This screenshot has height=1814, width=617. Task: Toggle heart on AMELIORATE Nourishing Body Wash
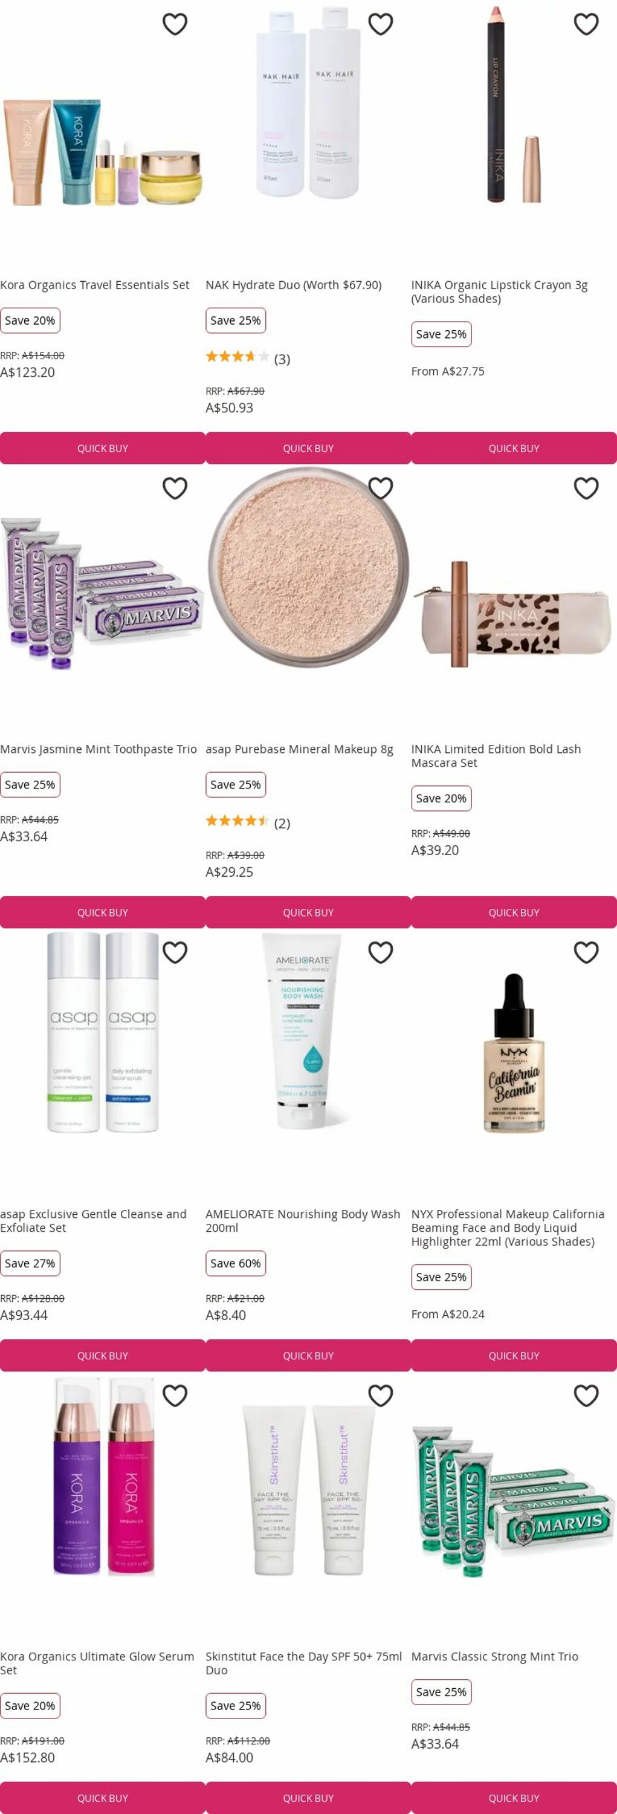coord(380,952)
